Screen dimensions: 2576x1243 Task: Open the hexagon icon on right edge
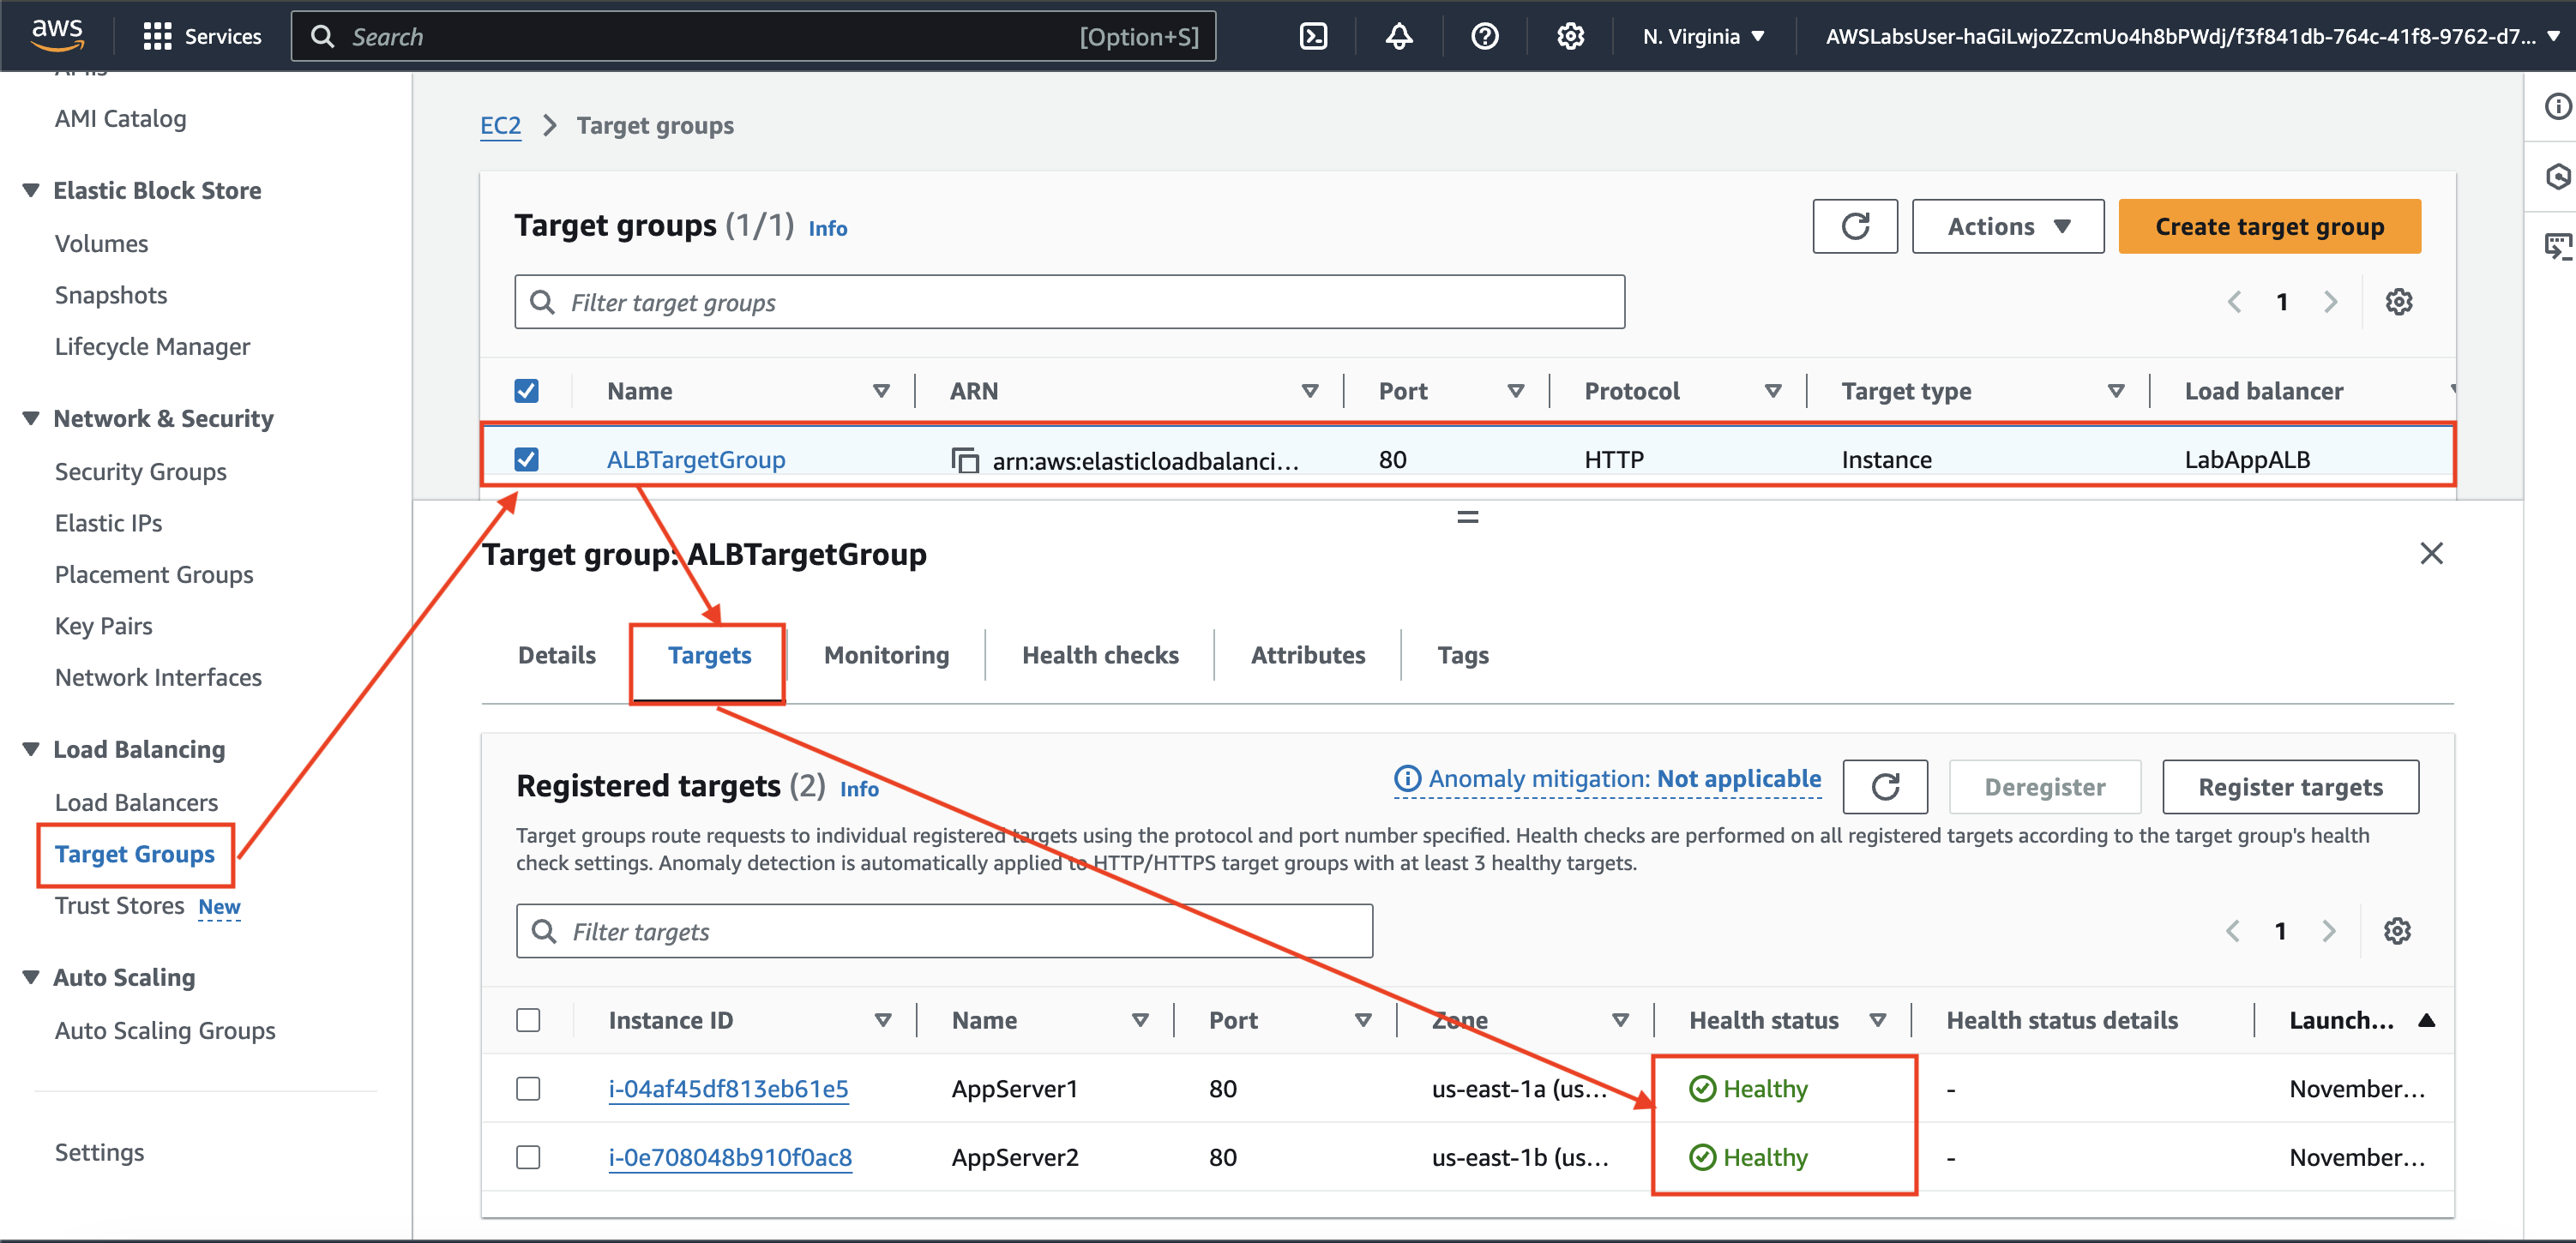coord(2557,177)
